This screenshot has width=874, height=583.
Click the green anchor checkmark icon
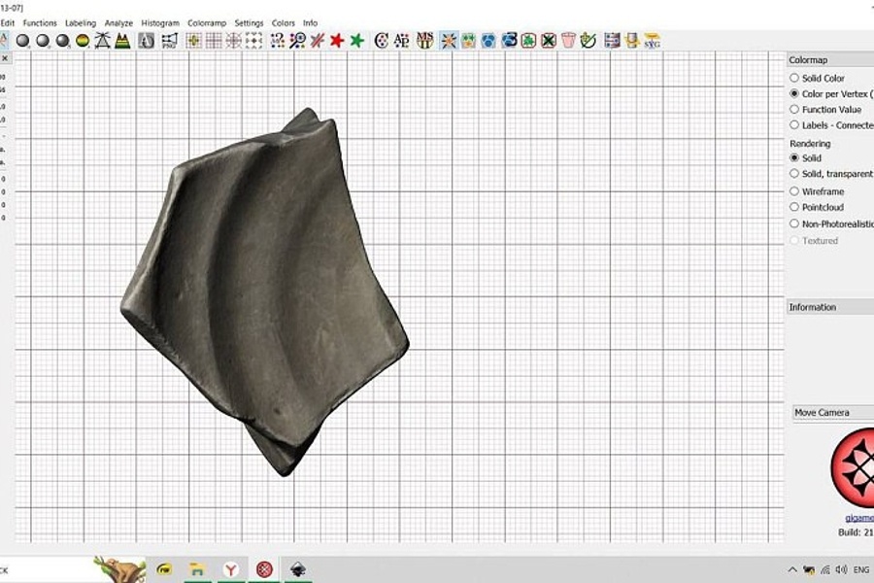pyautogui.click(x=588, y=41)
